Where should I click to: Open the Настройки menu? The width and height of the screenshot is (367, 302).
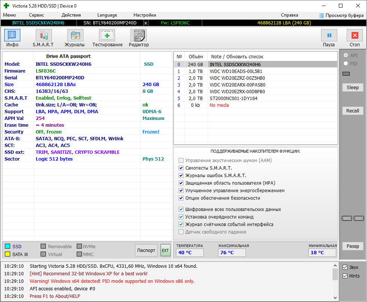[x=145, y=15]
